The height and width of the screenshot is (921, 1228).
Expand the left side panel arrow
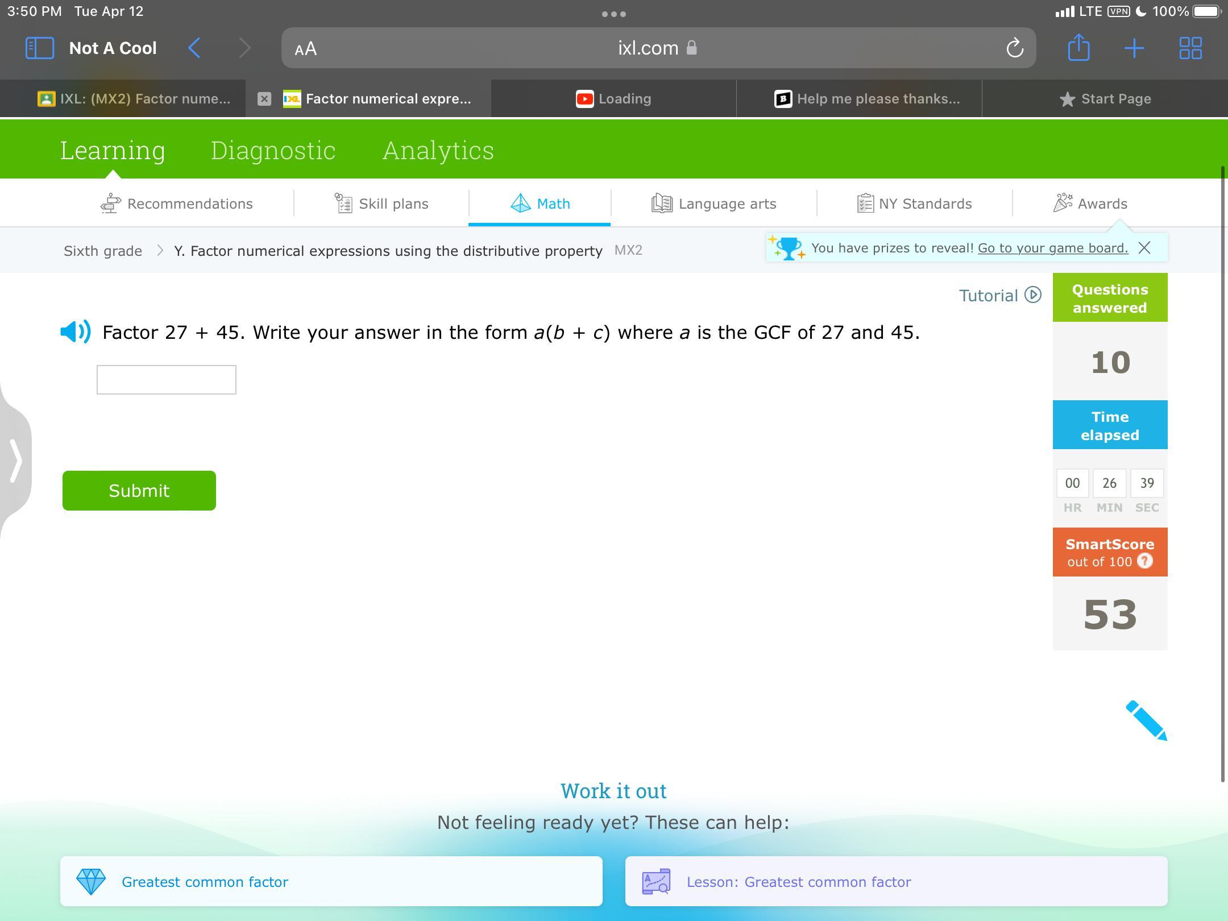coord(16,460)
